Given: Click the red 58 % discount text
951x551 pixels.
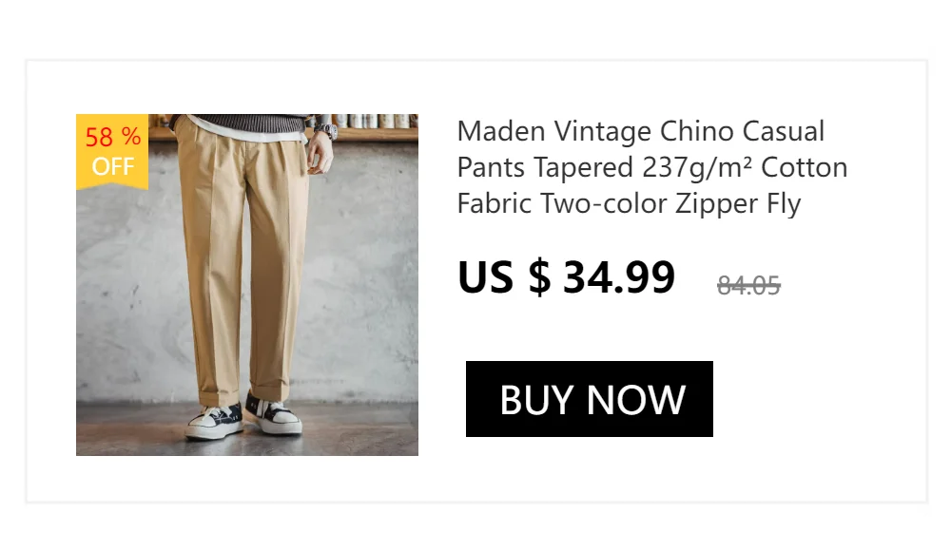Looking at the screenshot, I should pos(113,137).
